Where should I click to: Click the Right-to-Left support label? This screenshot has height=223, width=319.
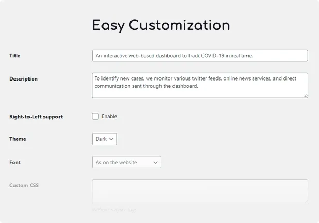[x=36, y=116]
